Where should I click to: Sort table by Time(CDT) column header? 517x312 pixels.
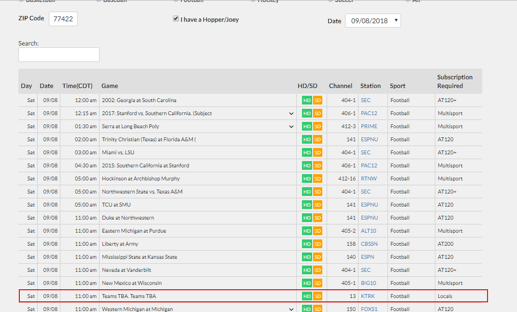77,86
